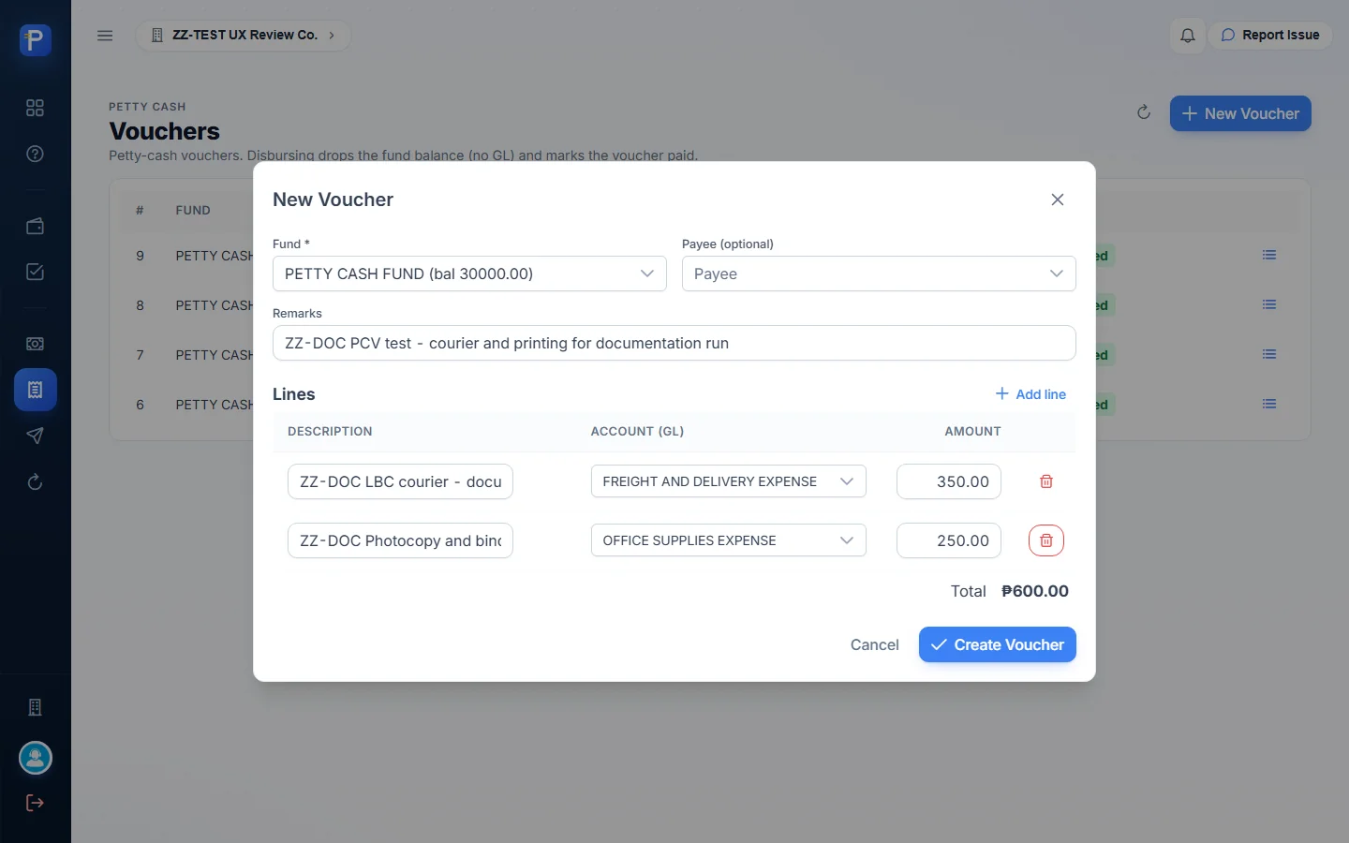Viewport: 1349px width, 843px height.
Task: Open the notifications bell
Action: [1187, 36]
